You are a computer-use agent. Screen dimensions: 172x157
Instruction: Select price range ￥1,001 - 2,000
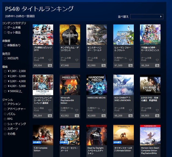pos(5,71)
